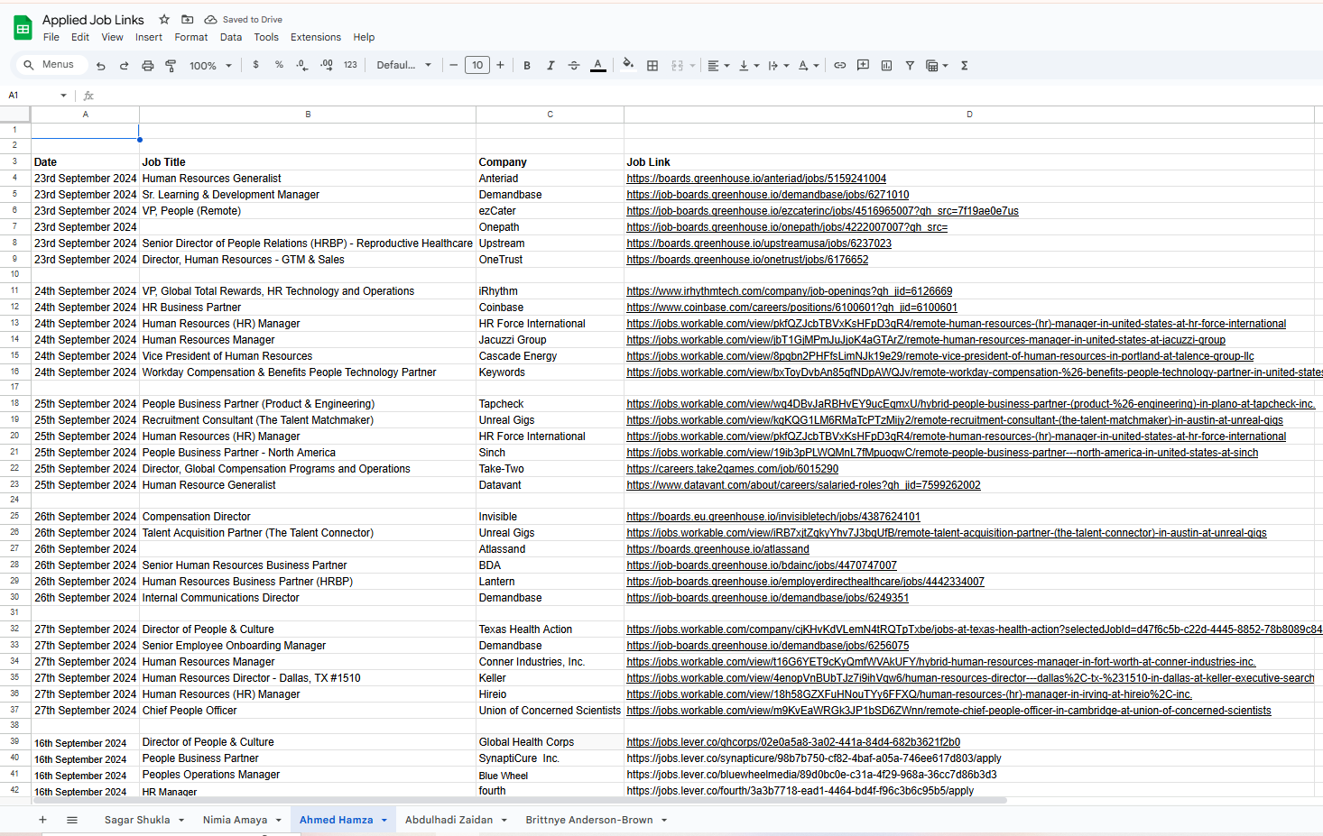Switch to the Nimia Amaya sheet tab
This screenshot has height=836, width=1323.
click(235, 820)
